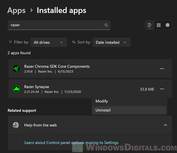Click the sort arrows icon
This screenshot has width=177, height=153.
click(x=74, y=42)
